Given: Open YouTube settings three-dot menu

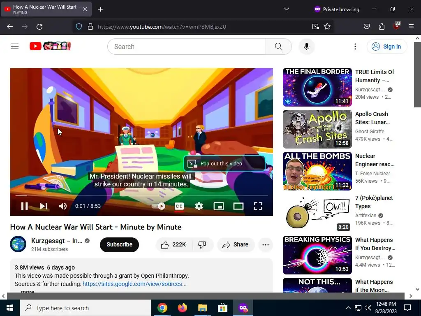Looking at the screenshot, I should click(355, 46).
